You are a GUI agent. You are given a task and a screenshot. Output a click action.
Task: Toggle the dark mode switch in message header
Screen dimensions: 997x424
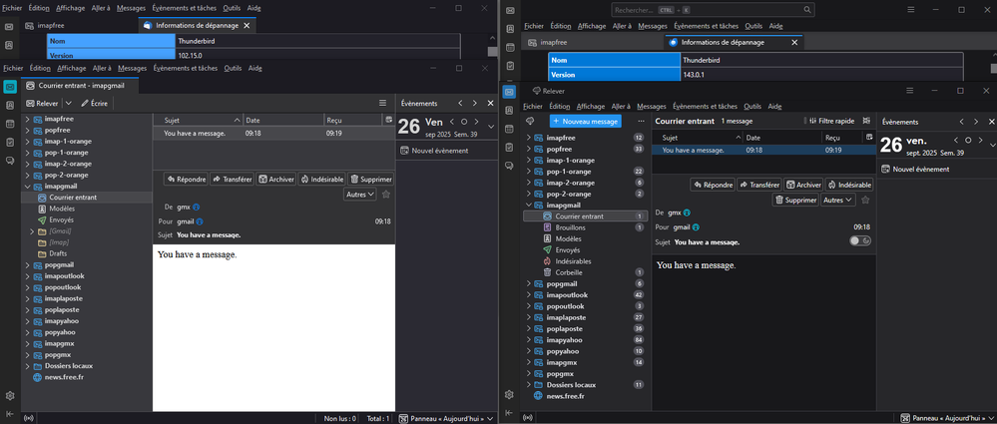(859, 240)
